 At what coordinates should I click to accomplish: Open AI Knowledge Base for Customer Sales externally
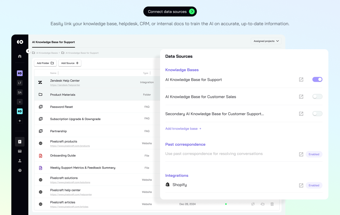coord(301,97)
